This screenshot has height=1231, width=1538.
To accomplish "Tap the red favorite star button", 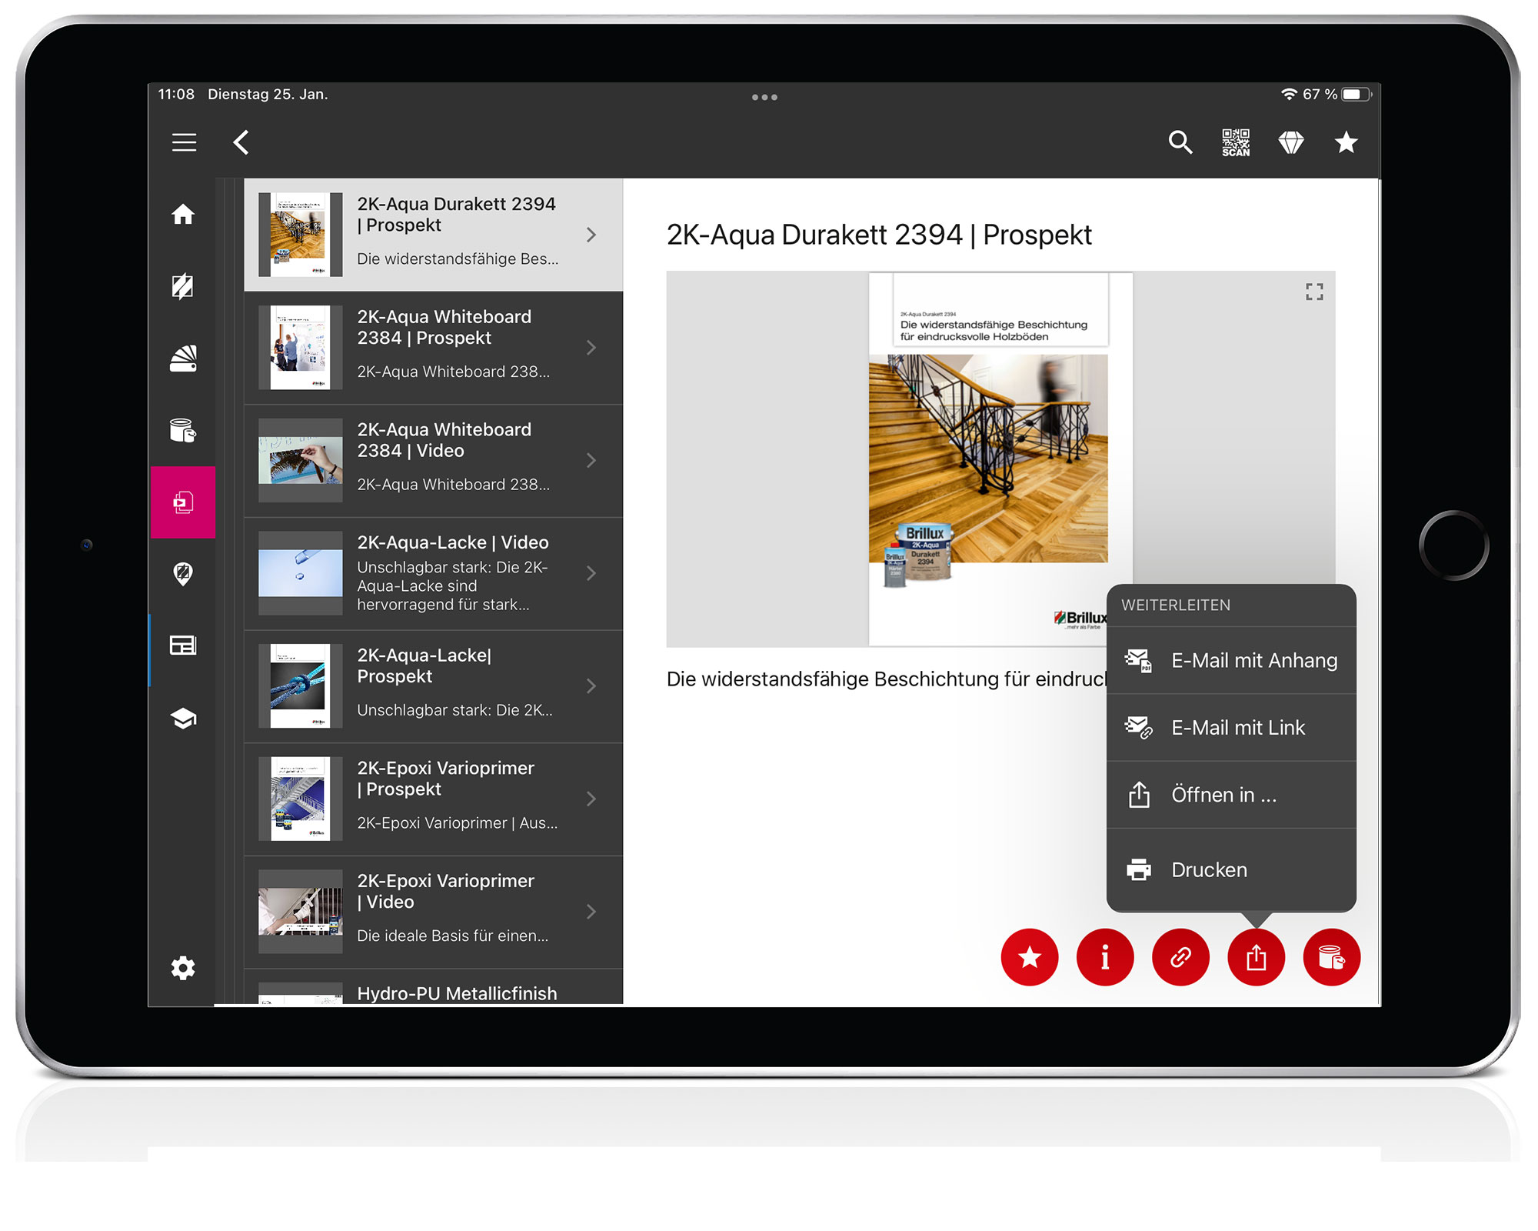I will (1030, 957).
